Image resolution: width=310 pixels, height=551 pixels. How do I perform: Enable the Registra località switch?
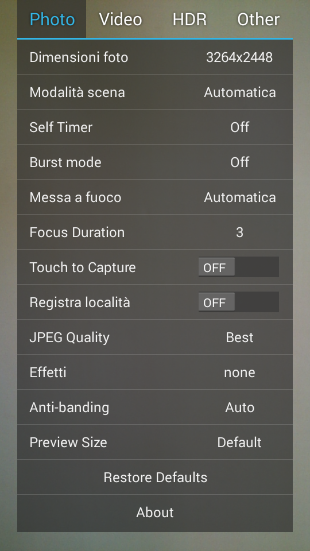239,302
